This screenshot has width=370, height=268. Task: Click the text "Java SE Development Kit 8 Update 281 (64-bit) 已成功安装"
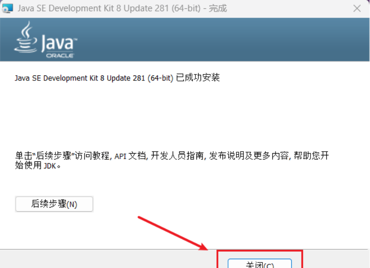pyautogui.click(x=117, y=78)
